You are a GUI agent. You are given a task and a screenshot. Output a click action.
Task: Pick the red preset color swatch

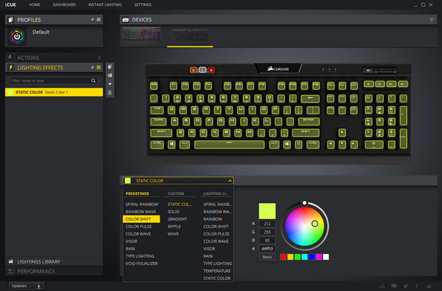283,257
